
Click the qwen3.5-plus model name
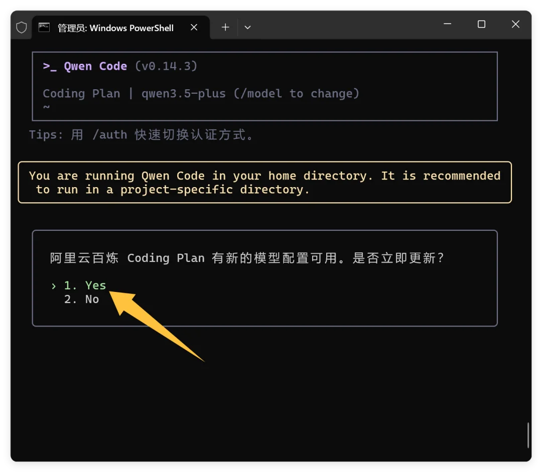pyautogui.click(x=183, y=94)
